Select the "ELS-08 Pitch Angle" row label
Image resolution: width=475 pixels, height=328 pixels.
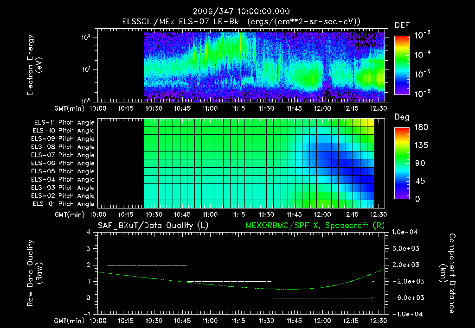pos(63,147)
